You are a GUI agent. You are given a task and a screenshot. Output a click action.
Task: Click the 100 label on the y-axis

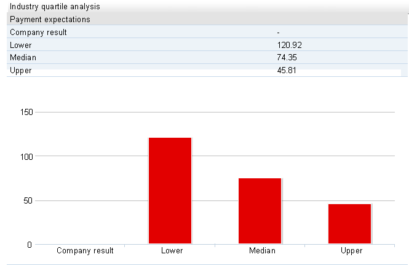pos(25,156)
